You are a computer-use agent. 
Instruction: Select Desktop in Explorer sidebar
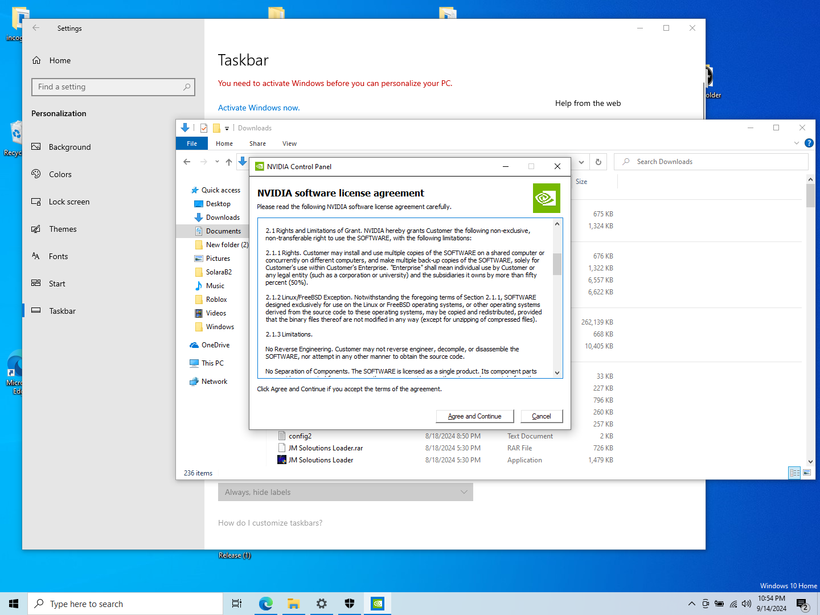(x=218, y=204)
